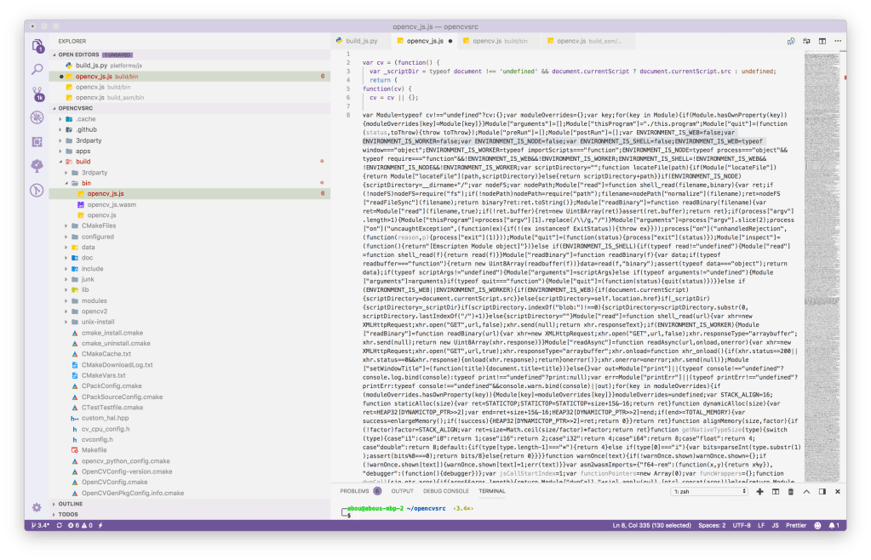Create a new terminal with plus icon
871x560 pixels.
[x=761, y=491]
